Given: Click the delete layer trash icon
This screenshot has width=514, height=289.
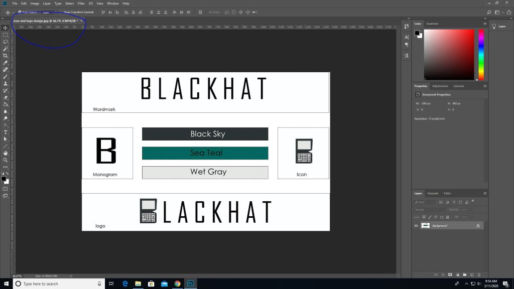Looking at the screenshot, I should (x=479, y=274).
